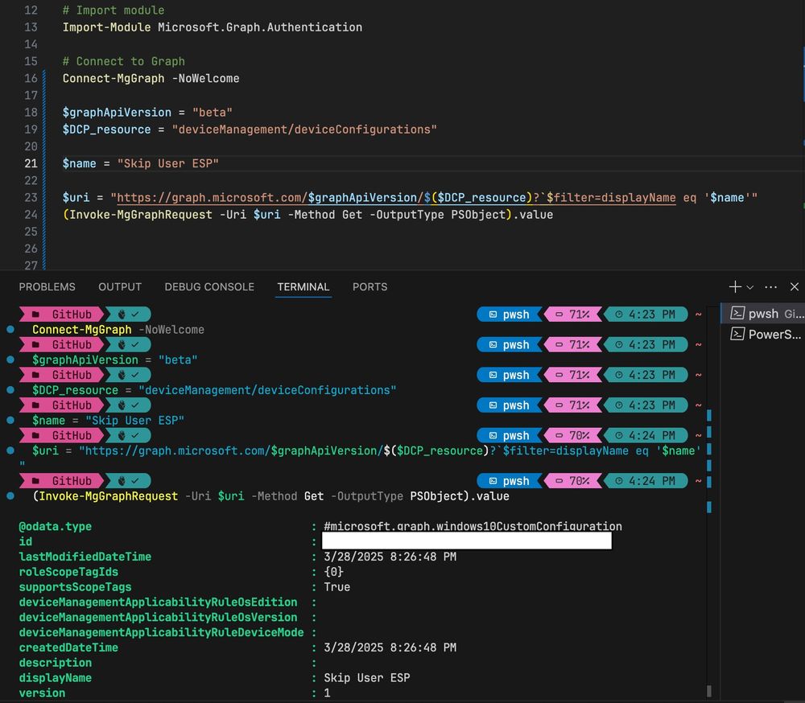Open the DEBUG CONSOLE tab

coord(209,287)
